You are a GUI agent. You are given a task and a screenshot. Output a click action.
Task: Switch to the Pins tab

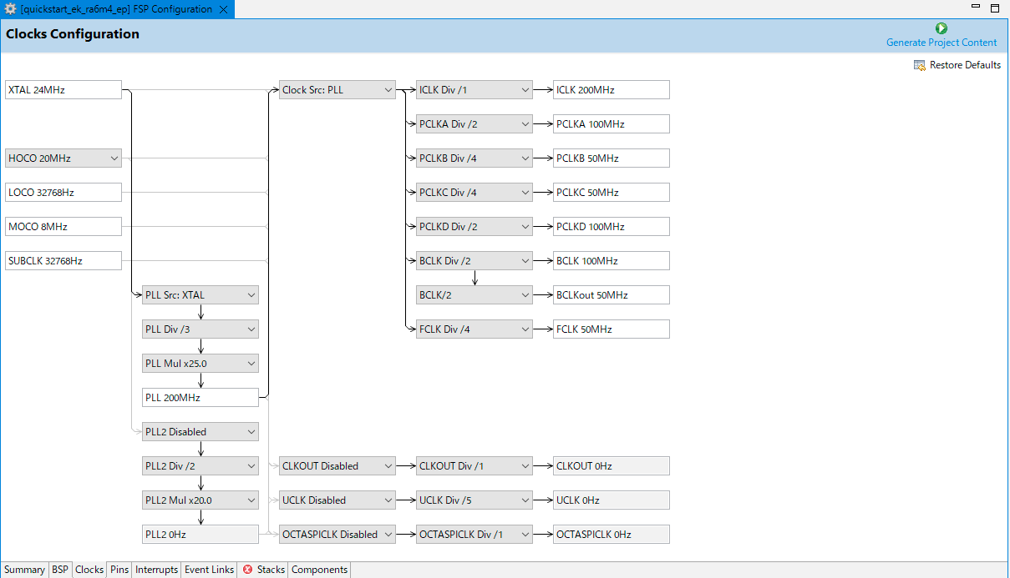pyautogui.click(x=119, y=570)
